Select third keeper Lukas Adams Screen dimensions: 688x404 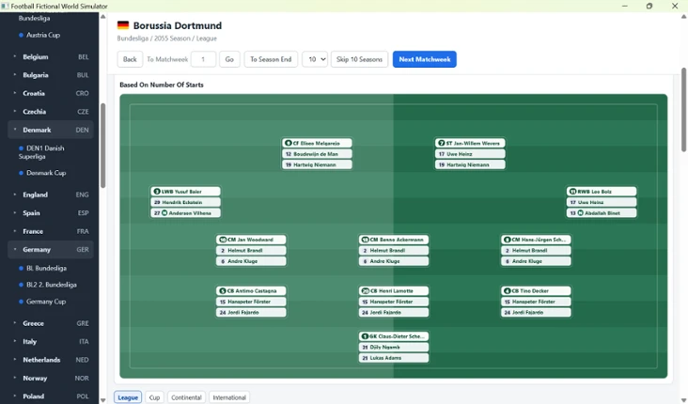pyautogui.click(x=393, y=358)
